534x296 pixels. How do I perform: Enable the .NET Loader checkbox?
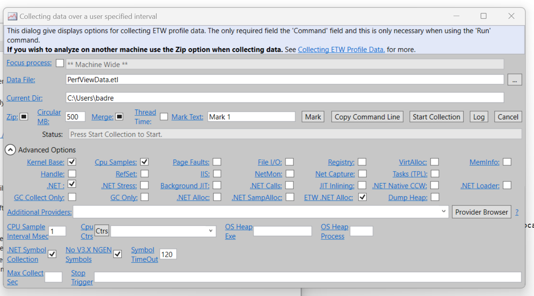click(507, 185)
